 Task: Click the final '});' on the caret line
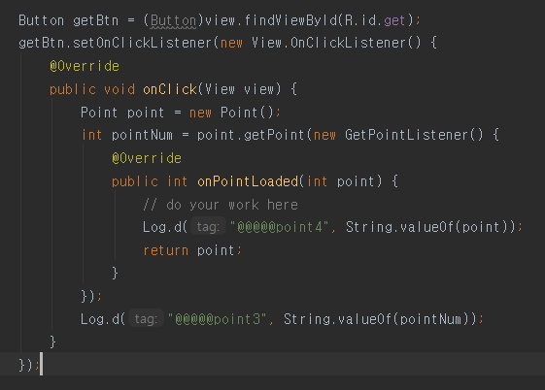tap(29, 365)
